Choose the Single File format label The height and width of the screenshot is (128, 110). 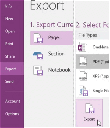click(101, 91)
